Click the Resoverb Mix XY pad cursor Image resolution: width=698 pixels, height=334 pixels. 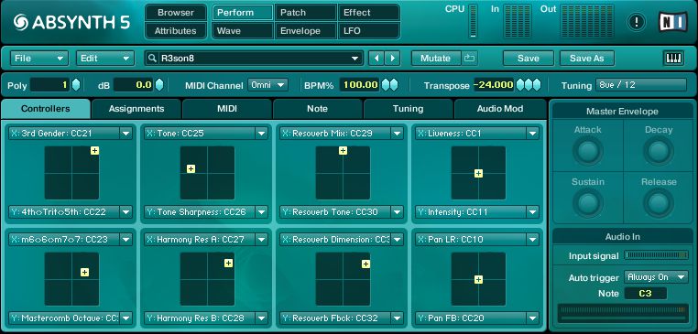click(343, 150)
